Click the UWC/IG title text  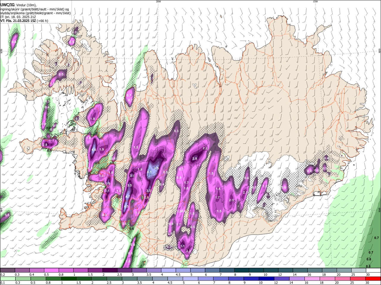click(x=7, y=5)
